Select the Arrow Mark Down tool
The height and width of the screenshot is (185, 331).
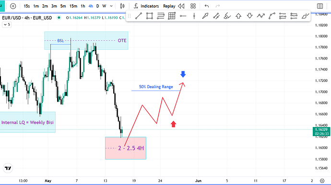point(250,16)
